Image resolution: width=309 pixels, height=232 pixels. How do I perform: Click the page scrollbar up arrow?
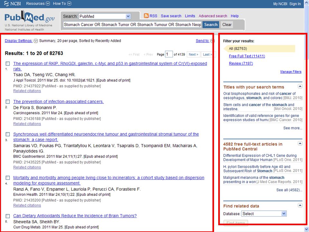[x=307, y=2]
